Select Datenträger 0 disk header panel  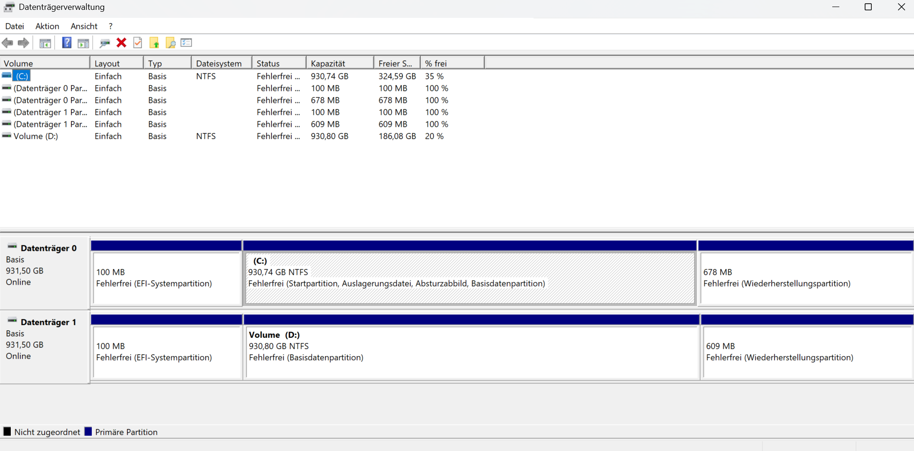click(x=45, y=272)
